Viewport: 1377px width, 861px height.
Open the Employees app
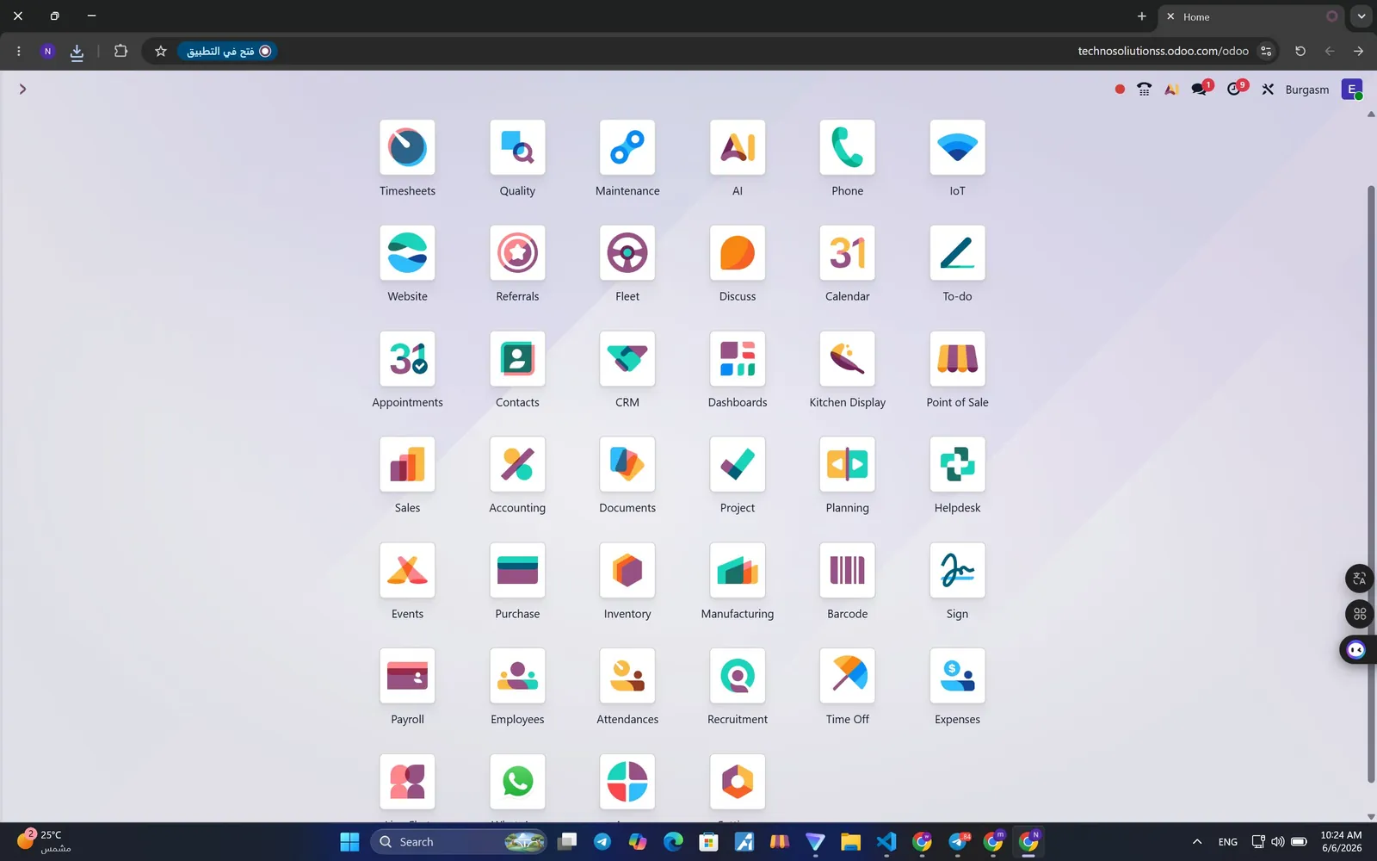(517, 677)
